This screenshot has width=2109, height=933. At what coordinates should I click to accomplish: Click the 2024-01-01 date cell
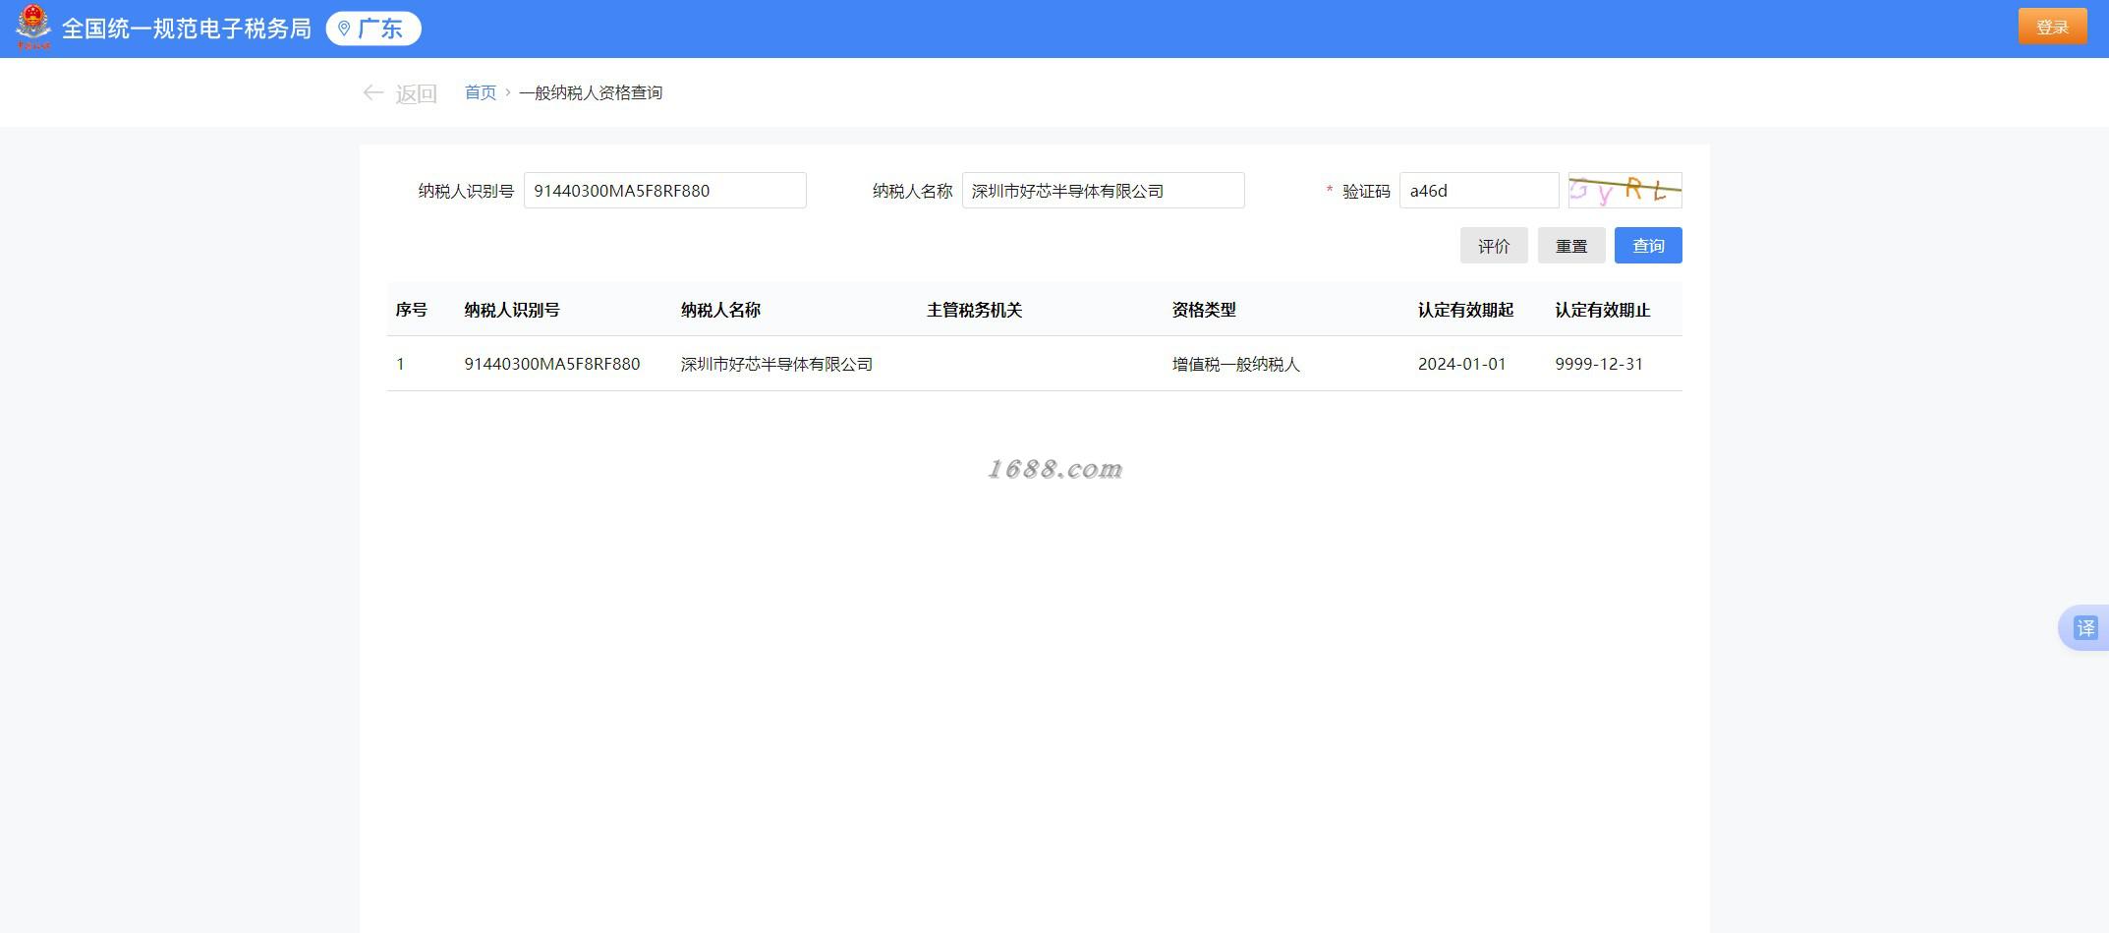pyautogui.click(x=1461, y=364)
